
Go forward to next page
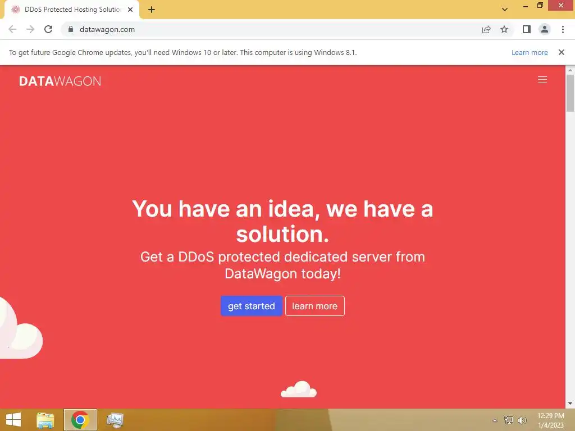(x=30, y=29)
